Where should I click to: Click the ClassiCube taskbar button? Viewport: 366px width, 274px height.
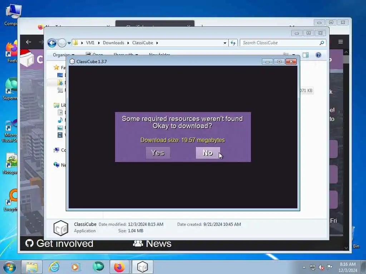142,267
